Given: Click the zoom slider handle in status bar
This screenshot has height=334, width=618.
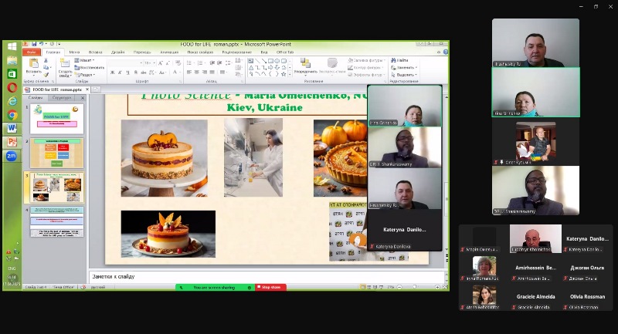Looking at the screenshot, I should pyautogui.click(x=414, y=287).
